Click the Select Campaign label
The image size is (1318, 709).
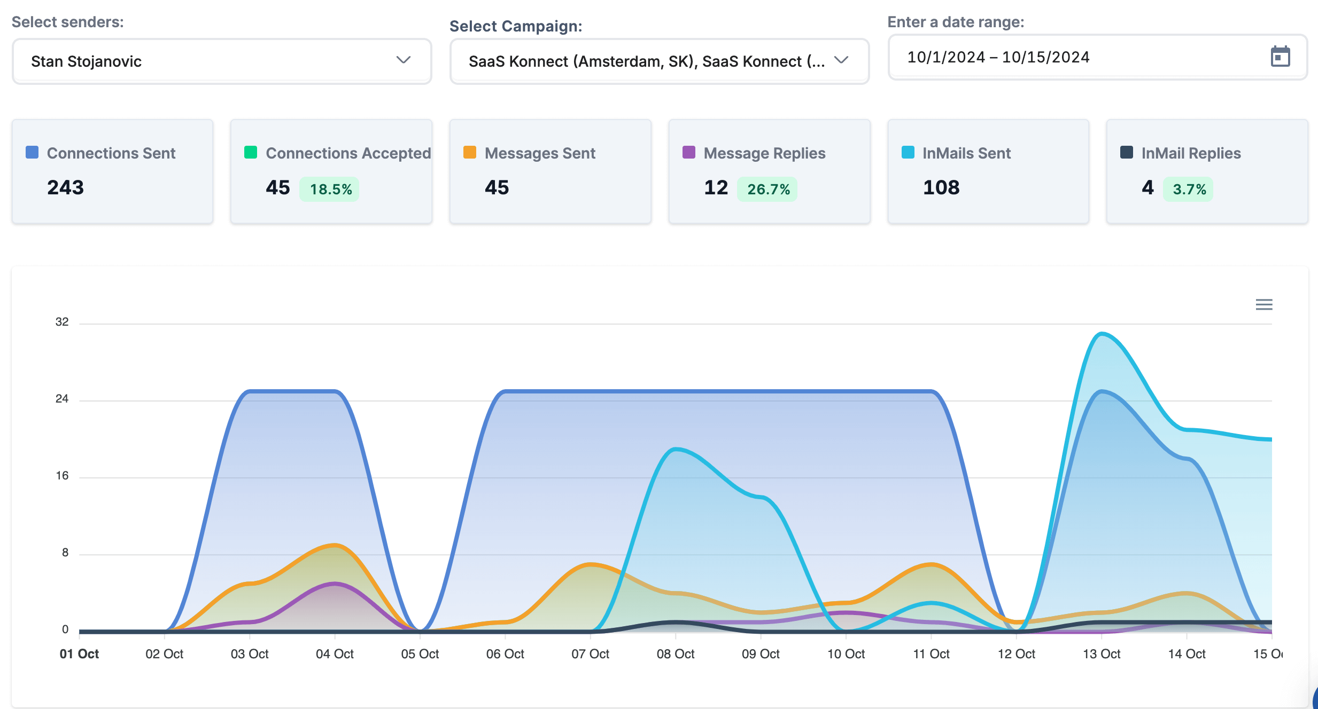[516, 26]
